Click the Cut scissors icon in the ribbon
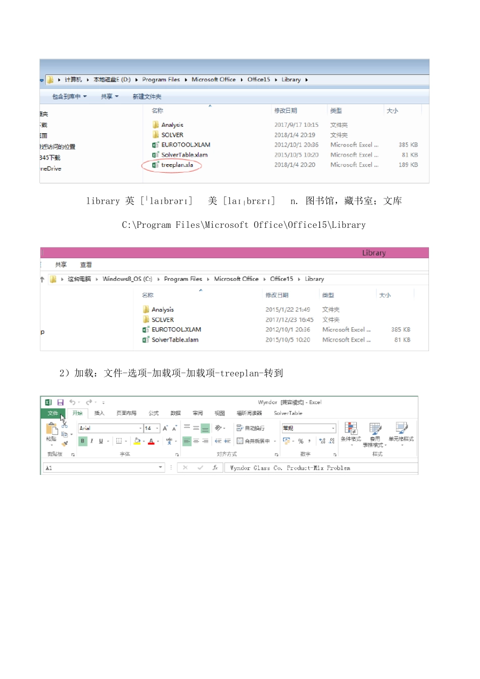Screen dimensions: 480x679 64,425
